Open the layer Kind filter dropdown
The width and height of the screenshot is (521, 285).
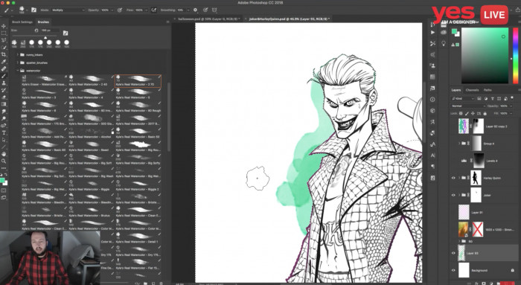[x=462, y=99]
